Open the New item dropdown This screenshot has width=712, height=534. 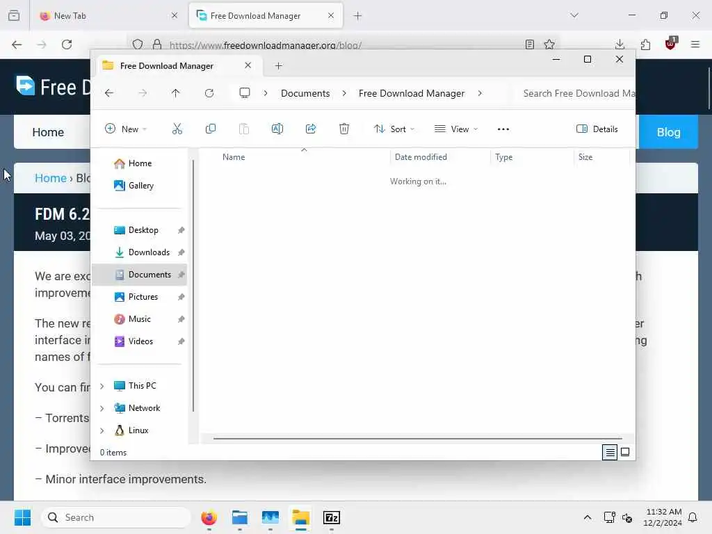pyautogui.click(x=126, y=129)
